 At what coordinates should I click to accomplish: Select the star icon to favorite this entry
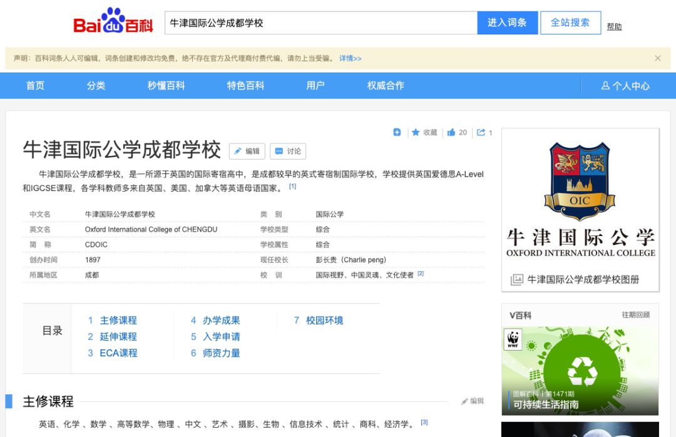[x=416, y=132]
